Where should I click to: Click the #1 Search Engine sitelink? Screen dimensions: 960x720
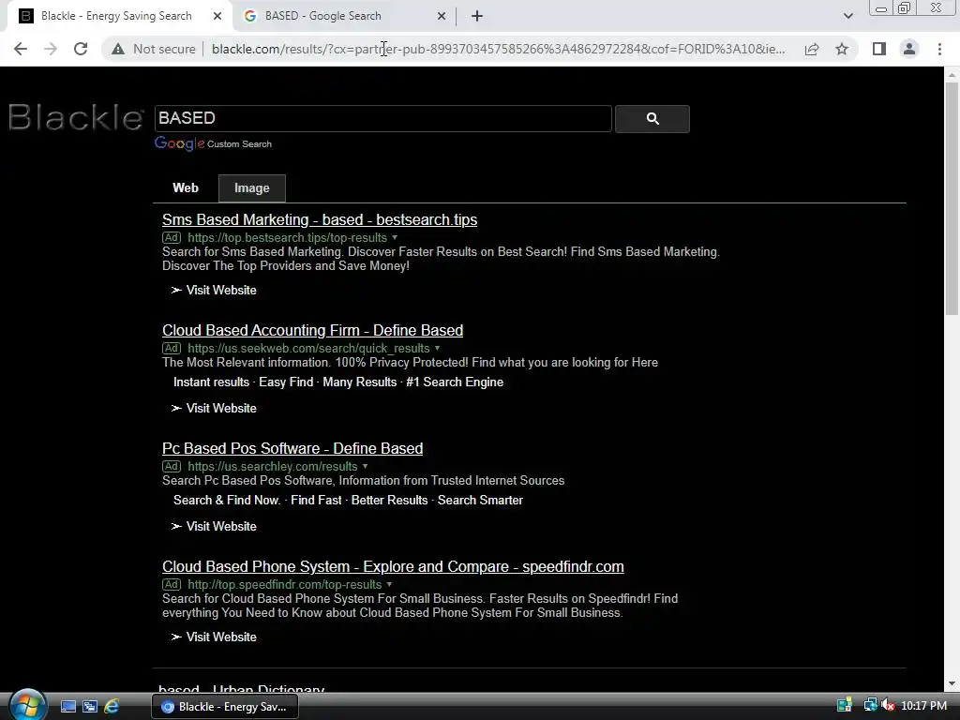coord(455,382)
